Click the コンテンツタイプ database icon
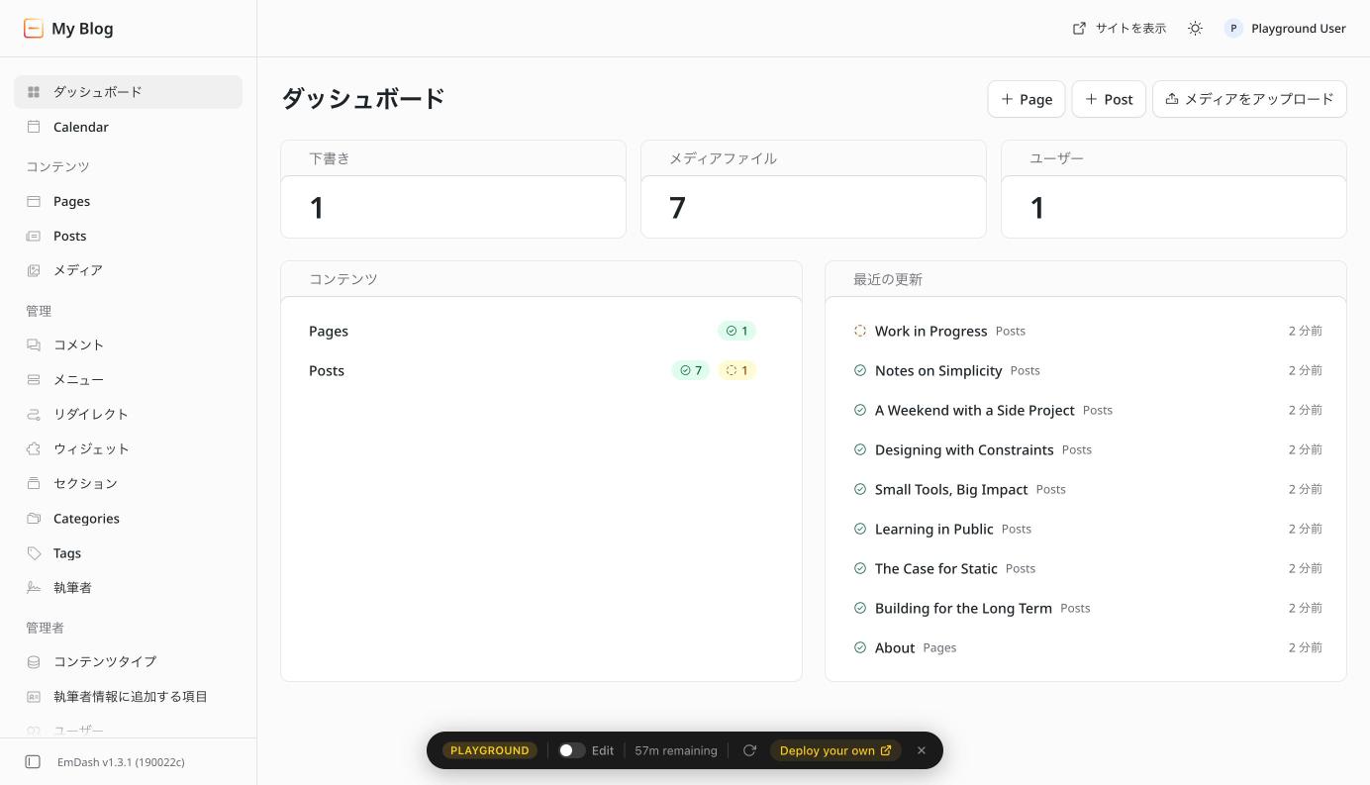Image resolution: width=1370 pixels, height=785 pixels. [34, 662]
